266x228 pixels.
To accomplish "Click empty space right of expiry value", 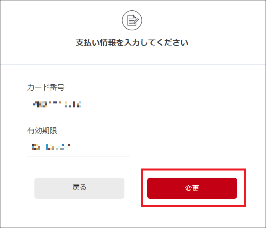I will [x=104, y=147].
